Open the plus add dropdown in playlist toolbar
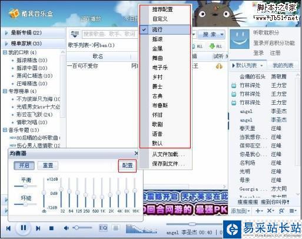The image size is (302, 239). click(x=260, y=211)
